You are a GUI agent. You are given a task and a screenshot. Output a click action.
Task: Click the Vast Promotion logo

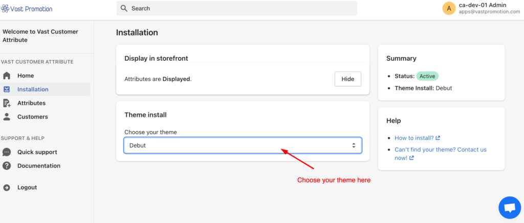coord(27,9)
